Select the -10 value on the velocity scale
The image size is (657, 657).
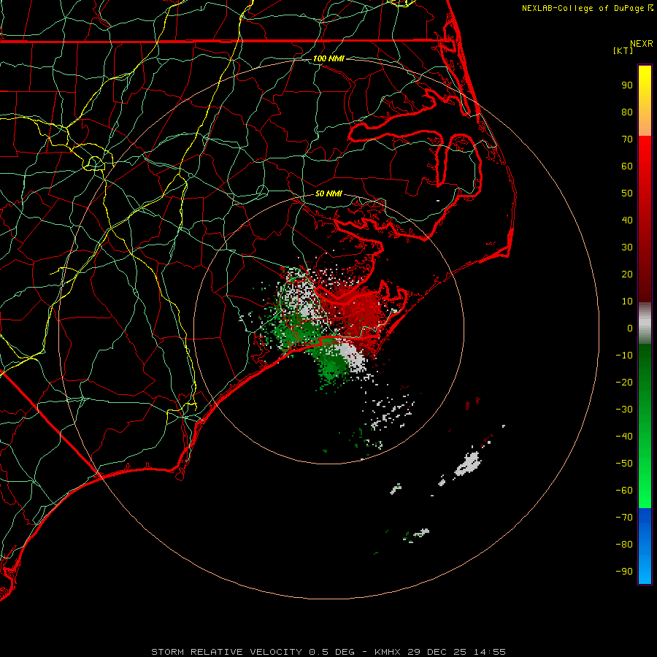tap(624, 356)
